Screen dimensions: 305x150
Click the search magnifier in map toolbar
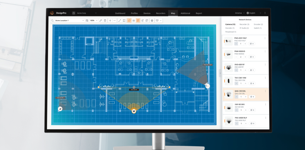(53, 20)
